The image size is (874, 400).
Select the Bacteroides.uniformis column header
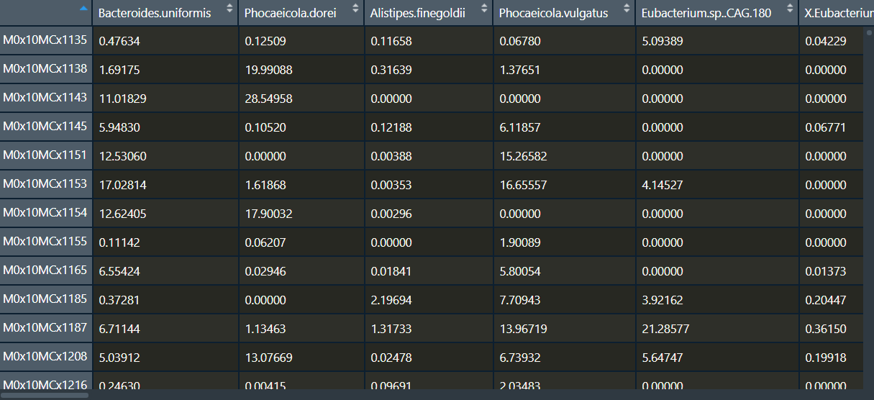[155, 14]
